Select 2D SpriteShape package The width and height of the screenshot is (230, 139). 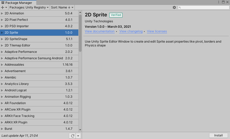(x=39, y=39)
